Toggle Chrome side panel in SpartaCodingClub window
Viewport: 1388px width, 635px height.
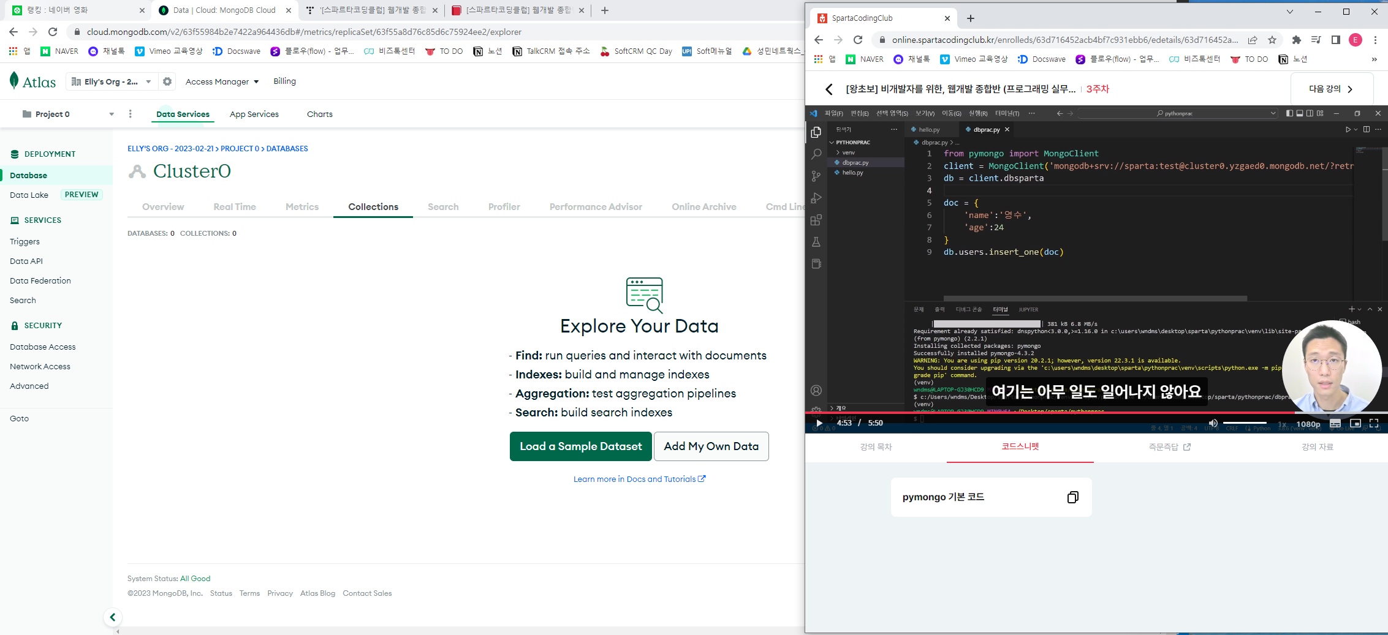pyautogui.click(x=1336, y=40)
